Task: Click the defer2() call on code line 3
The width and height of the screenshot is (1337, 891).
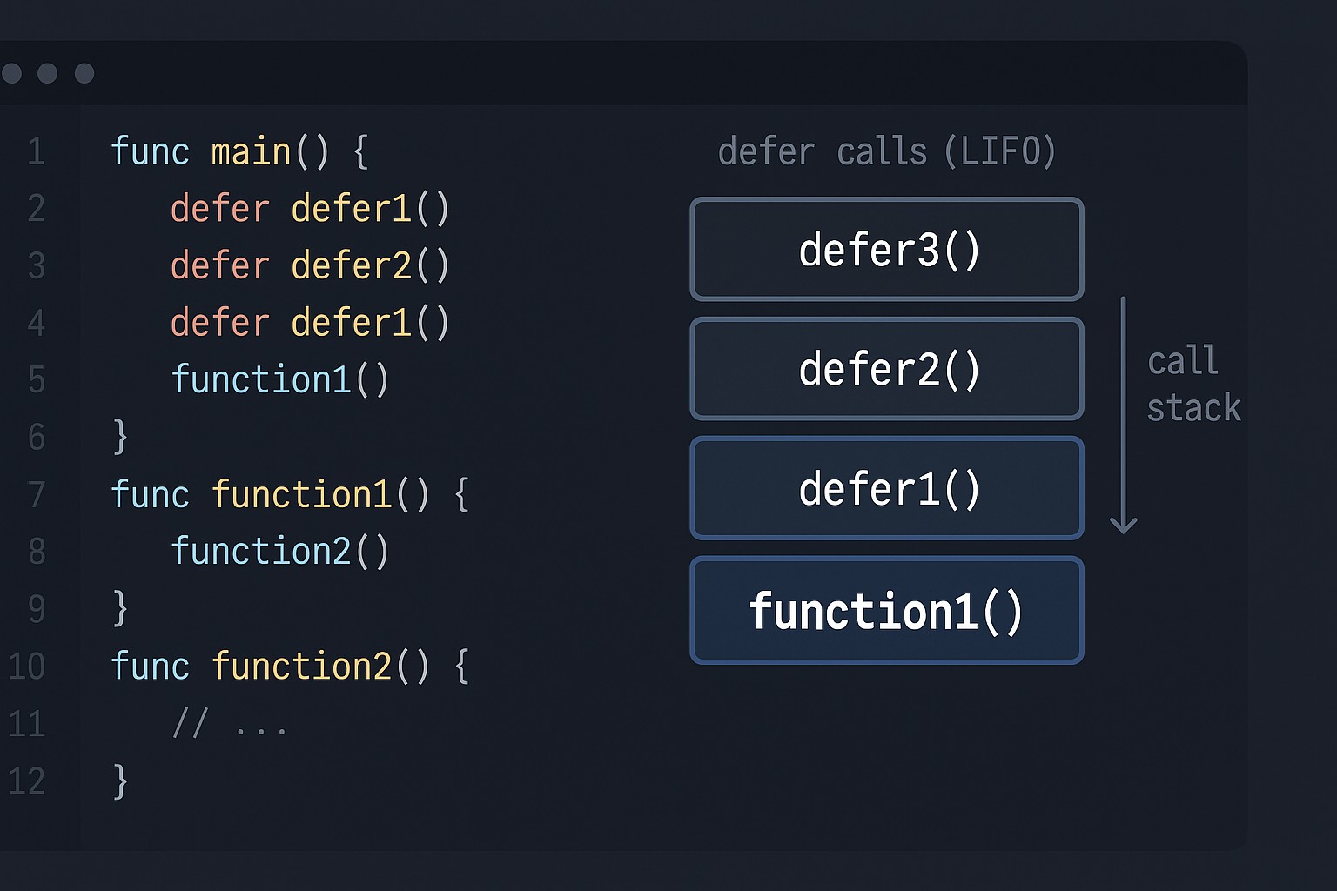Action: pos(370,265)
